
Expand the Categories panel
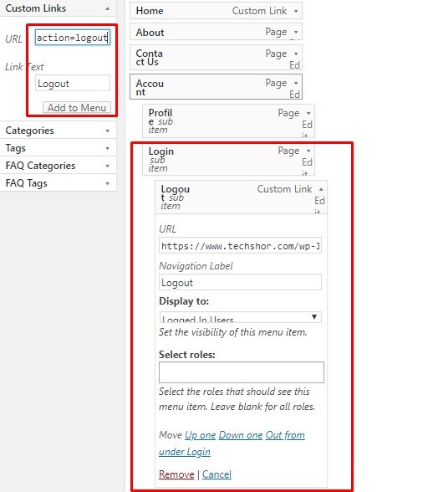tap(108, 131)
